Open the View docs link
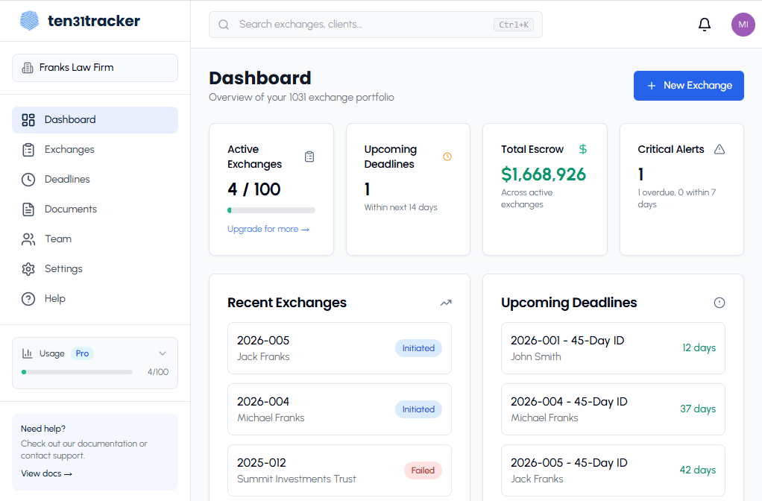 [x=46, y=473]
